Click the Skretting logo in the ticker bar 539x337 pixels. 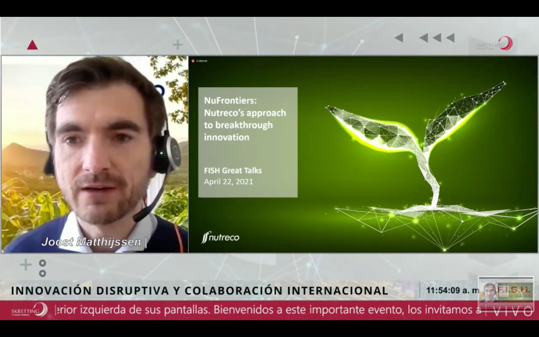point(29,310)
